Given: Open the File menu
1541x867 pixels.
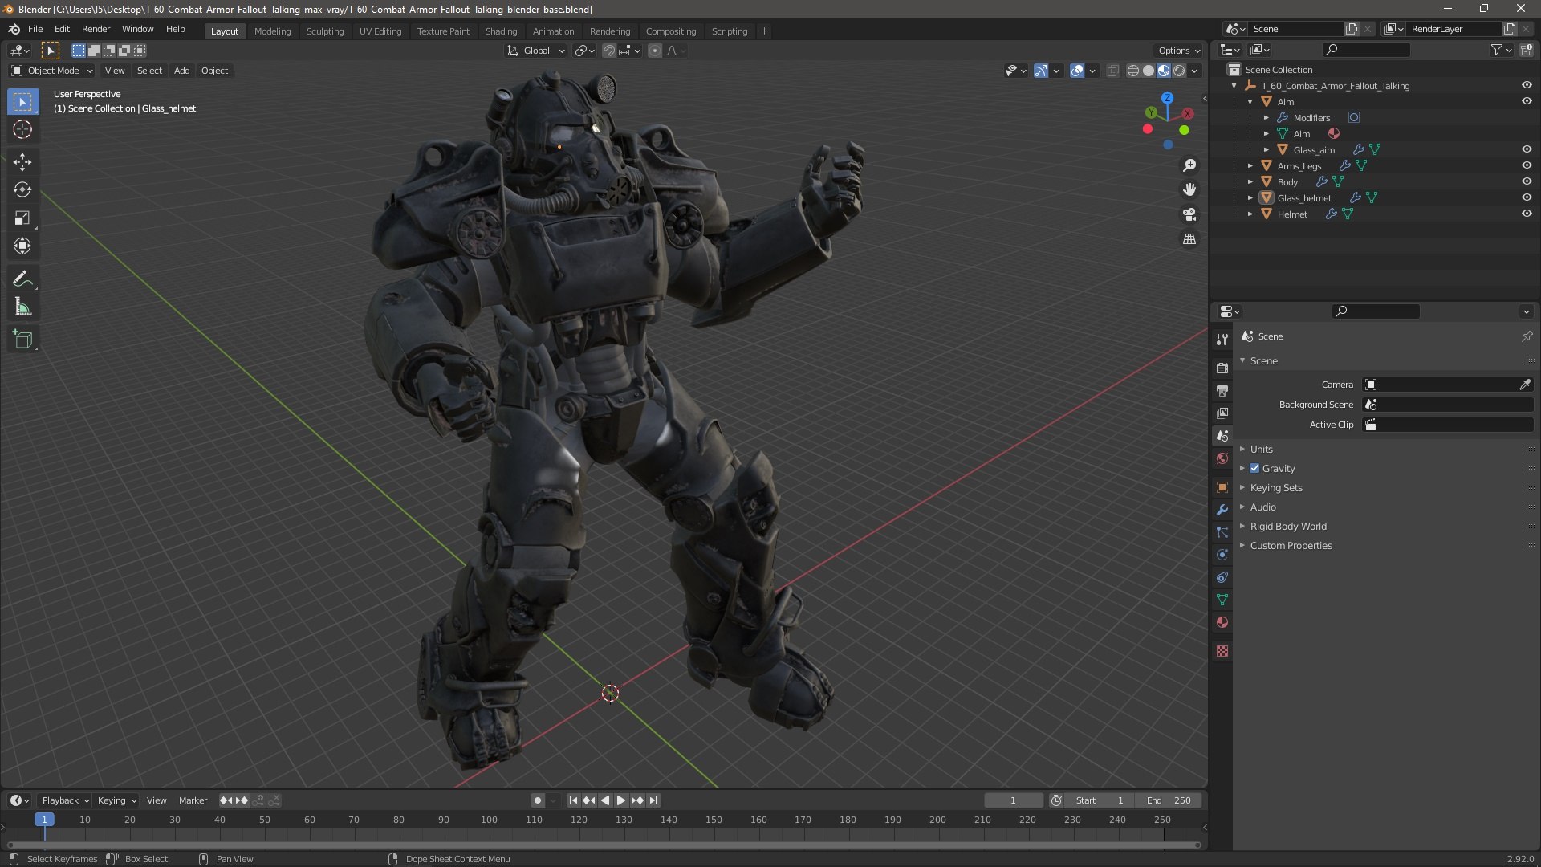Looking at the screenshot, I should click(x=35, y=29).
